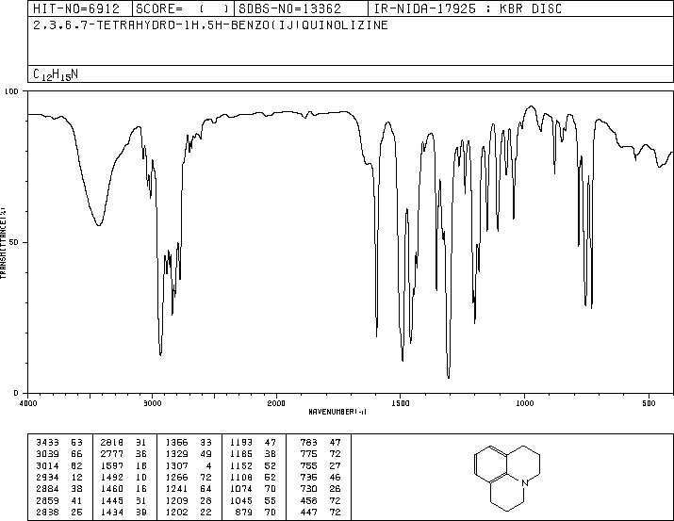This screenshot has height=521, width=674.
Task: Click the 730 peak table entry
Action: (308, 489)
